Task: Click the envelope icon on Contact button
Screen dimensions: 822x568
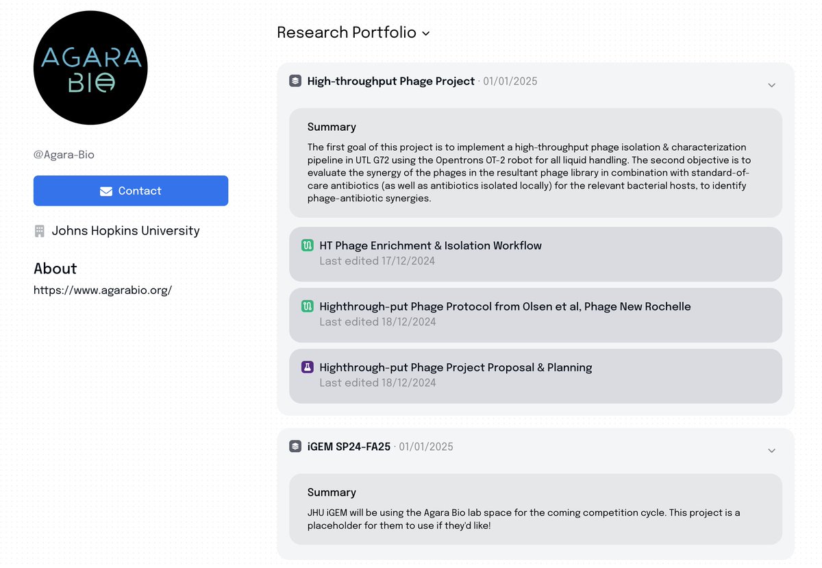Action: (106, 191)
